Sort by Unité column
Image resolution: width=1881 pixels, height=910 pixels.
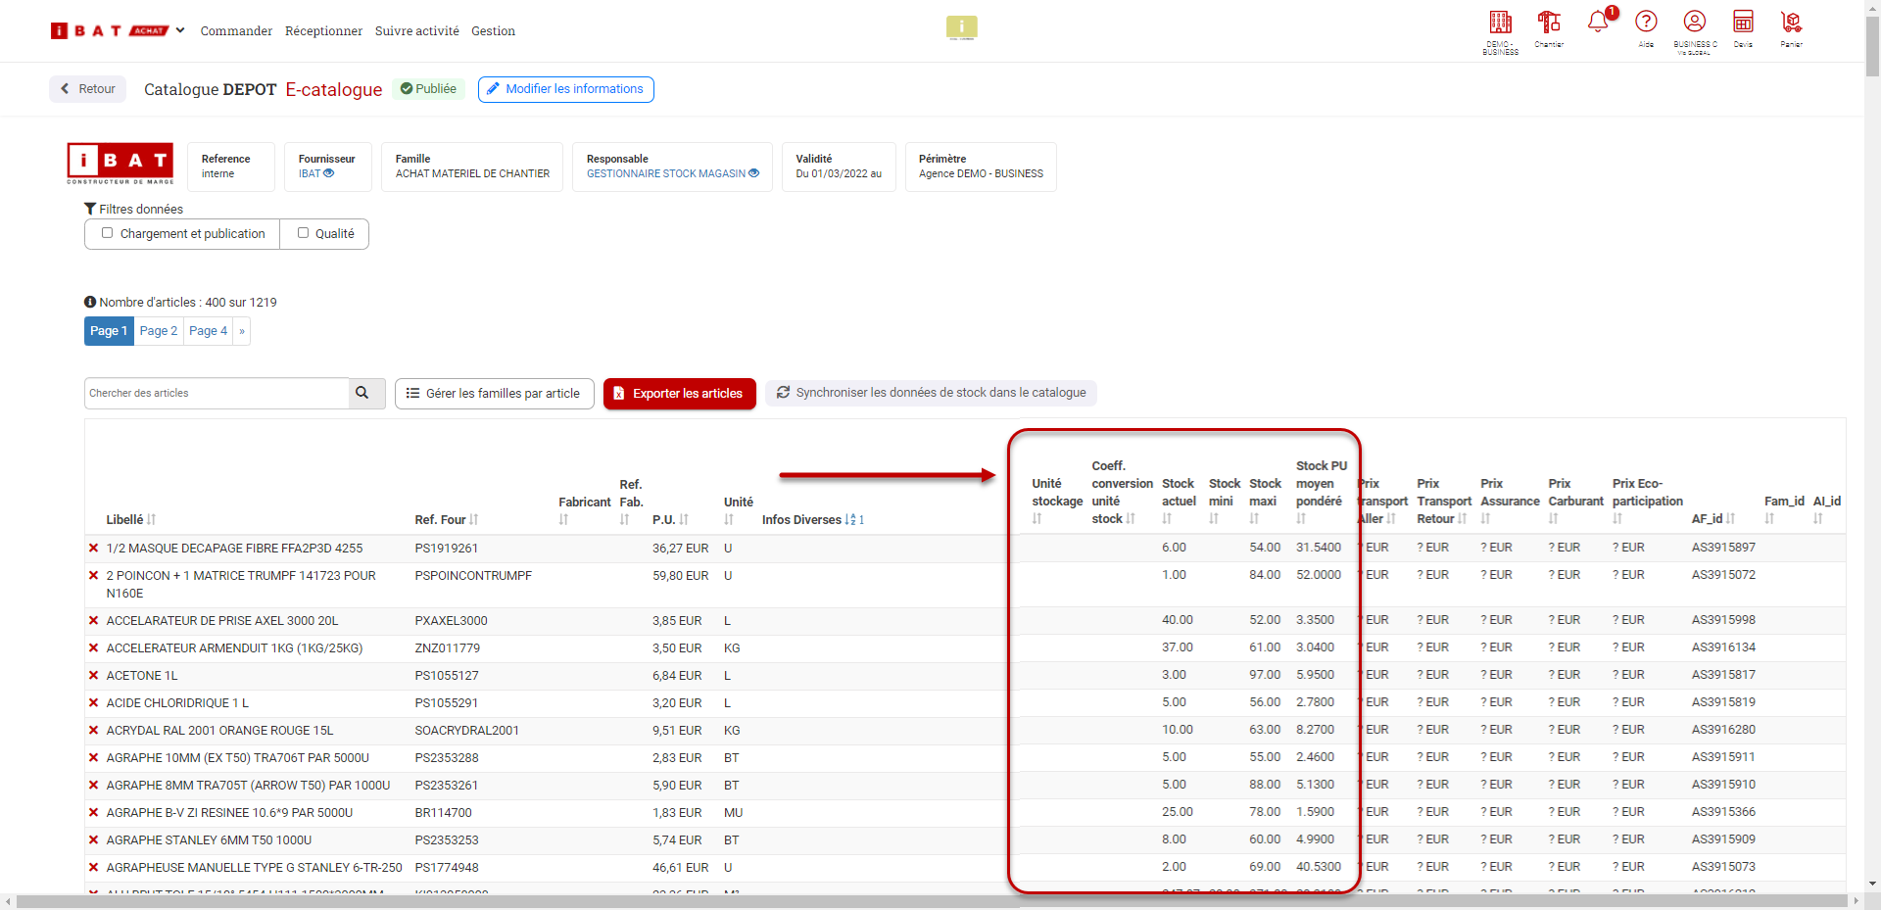click(x=729, y=520)
